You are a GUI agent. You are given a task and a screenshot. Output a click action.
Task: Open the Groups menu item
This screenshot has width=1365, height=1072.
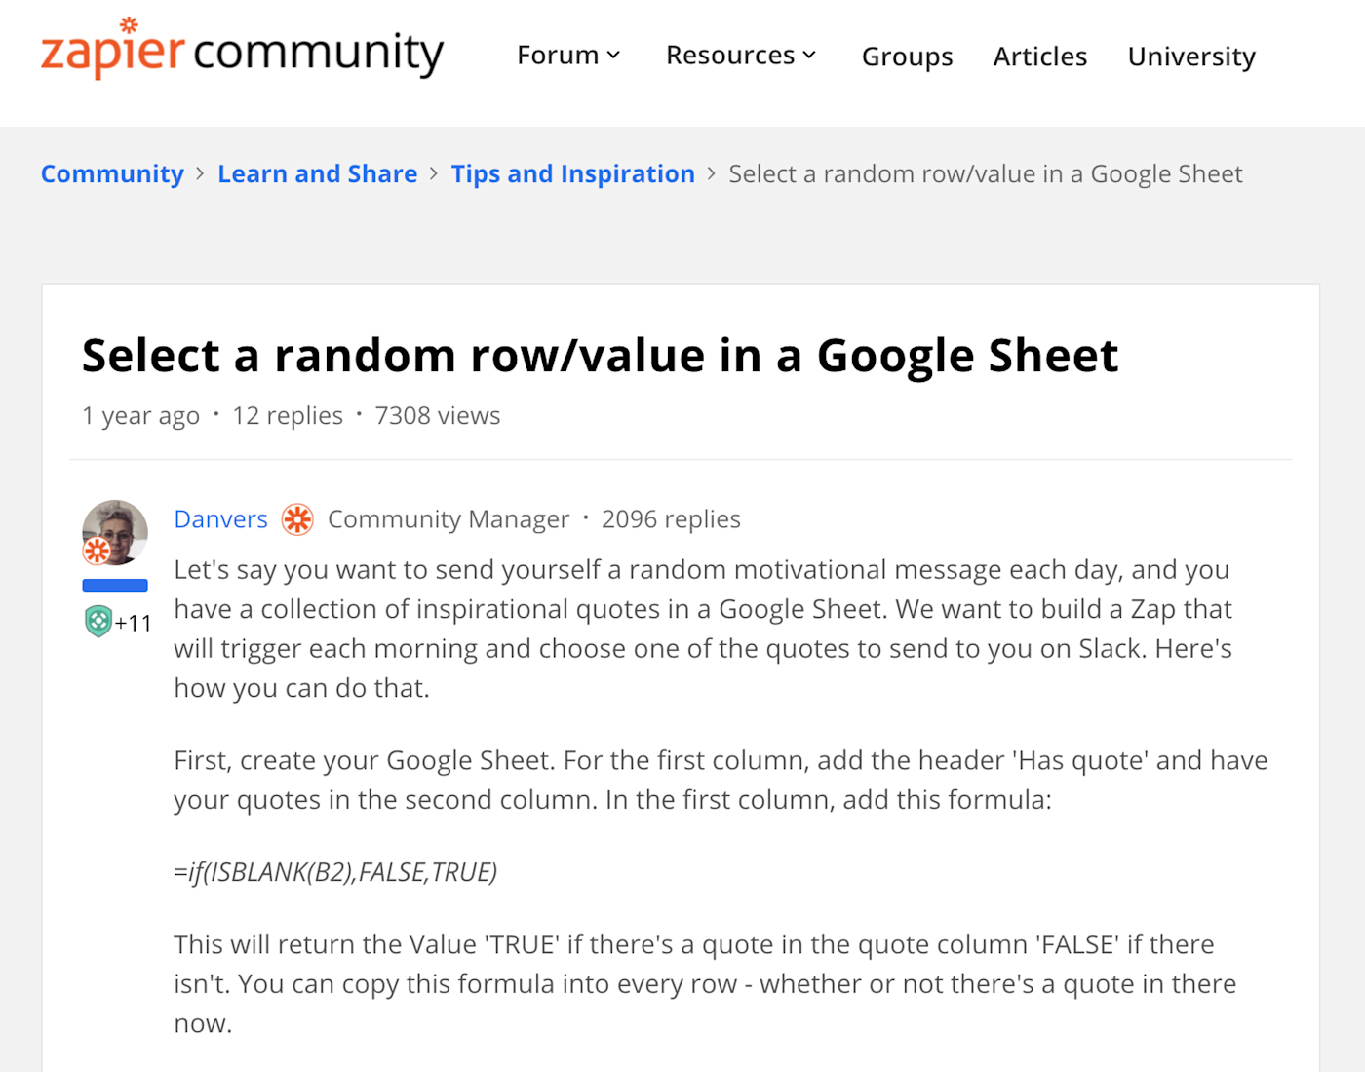[907, 57]
